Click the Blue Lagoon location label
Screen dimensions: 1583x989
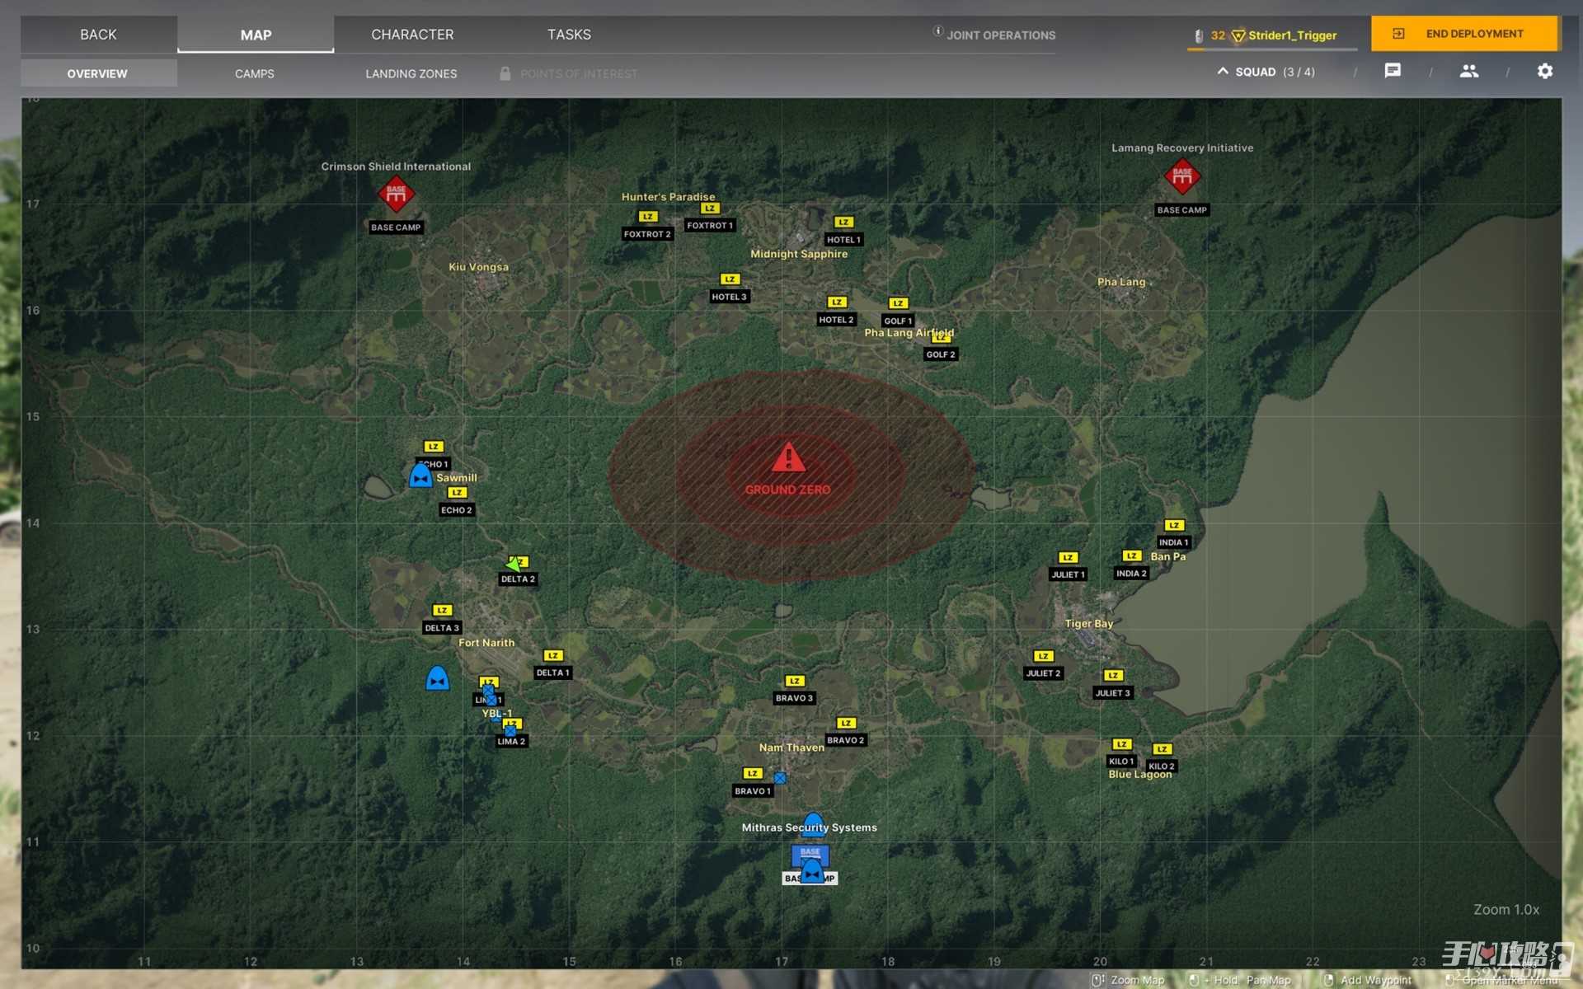pyautogui.click(x=1140, y=775)
